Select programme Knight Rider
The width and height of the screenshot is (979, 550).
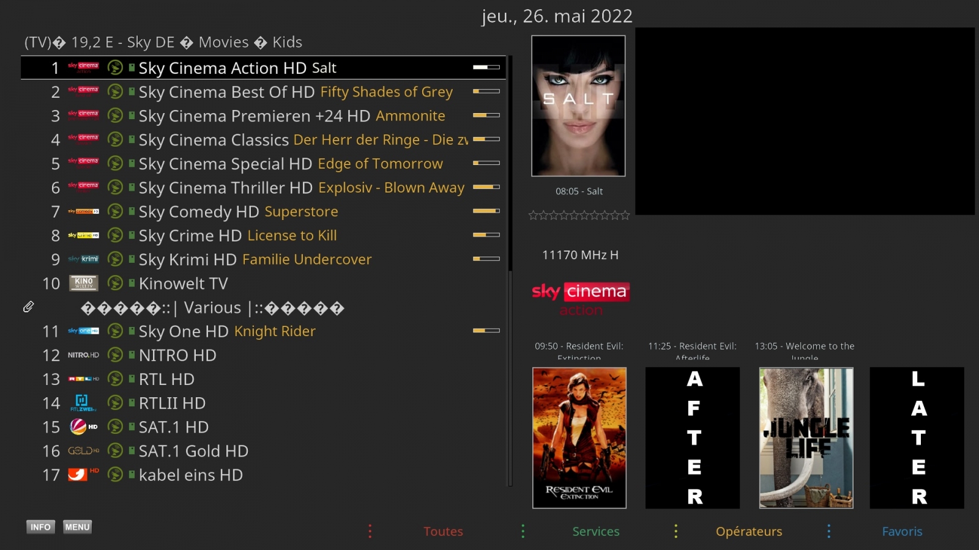click(x=275, y=331)
